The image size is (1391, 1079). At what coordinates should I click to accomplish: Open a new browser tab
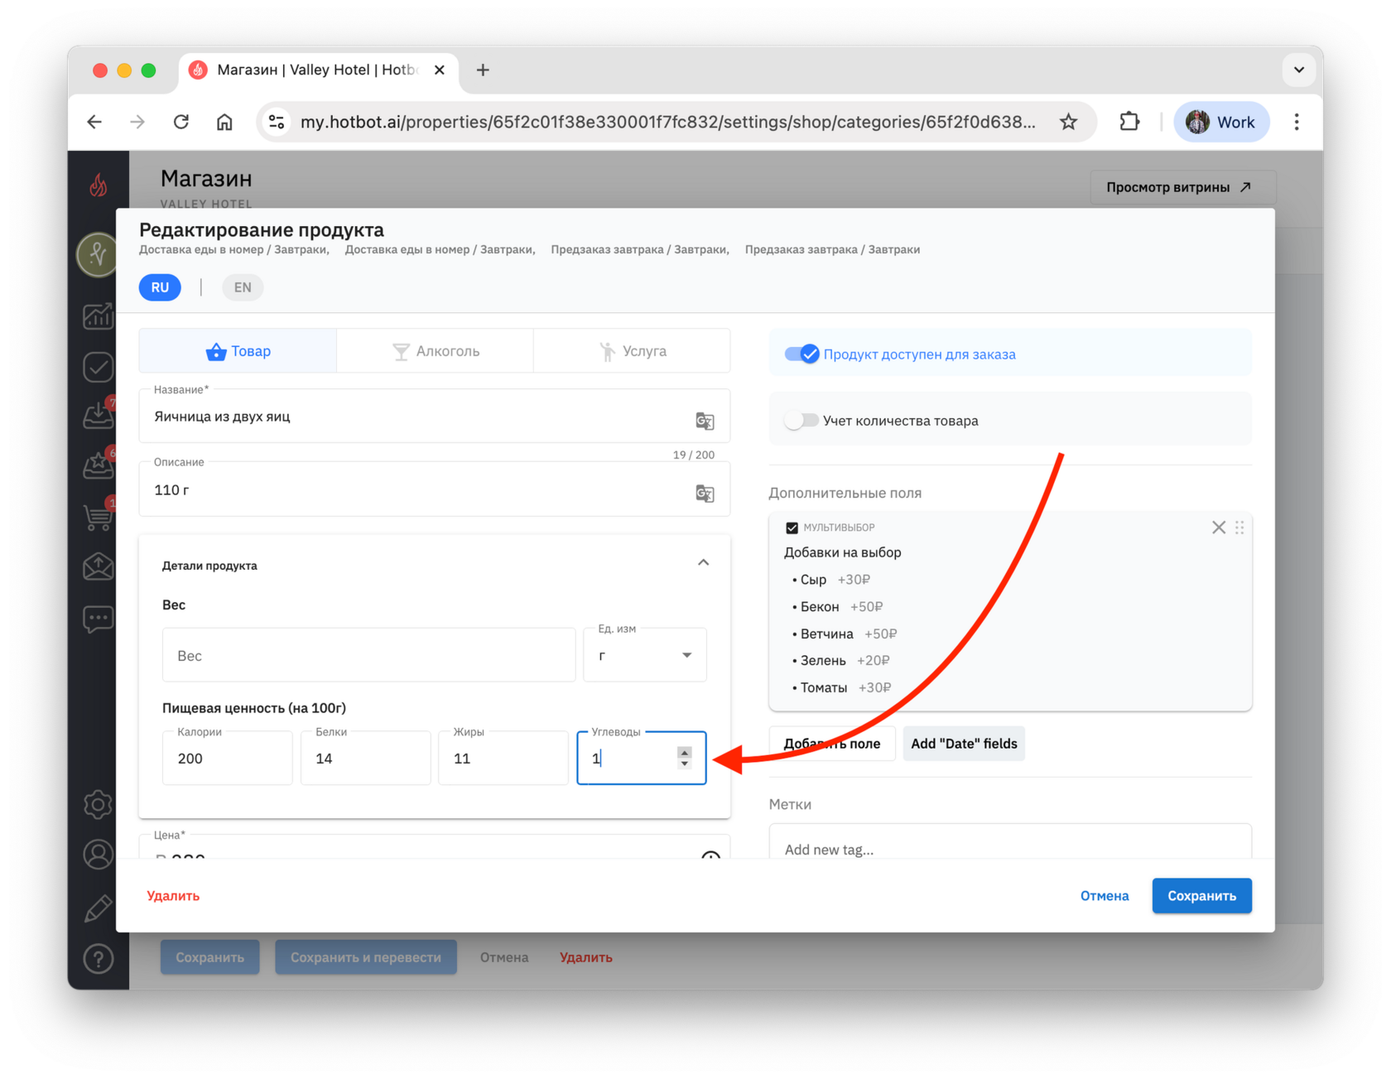483,70
